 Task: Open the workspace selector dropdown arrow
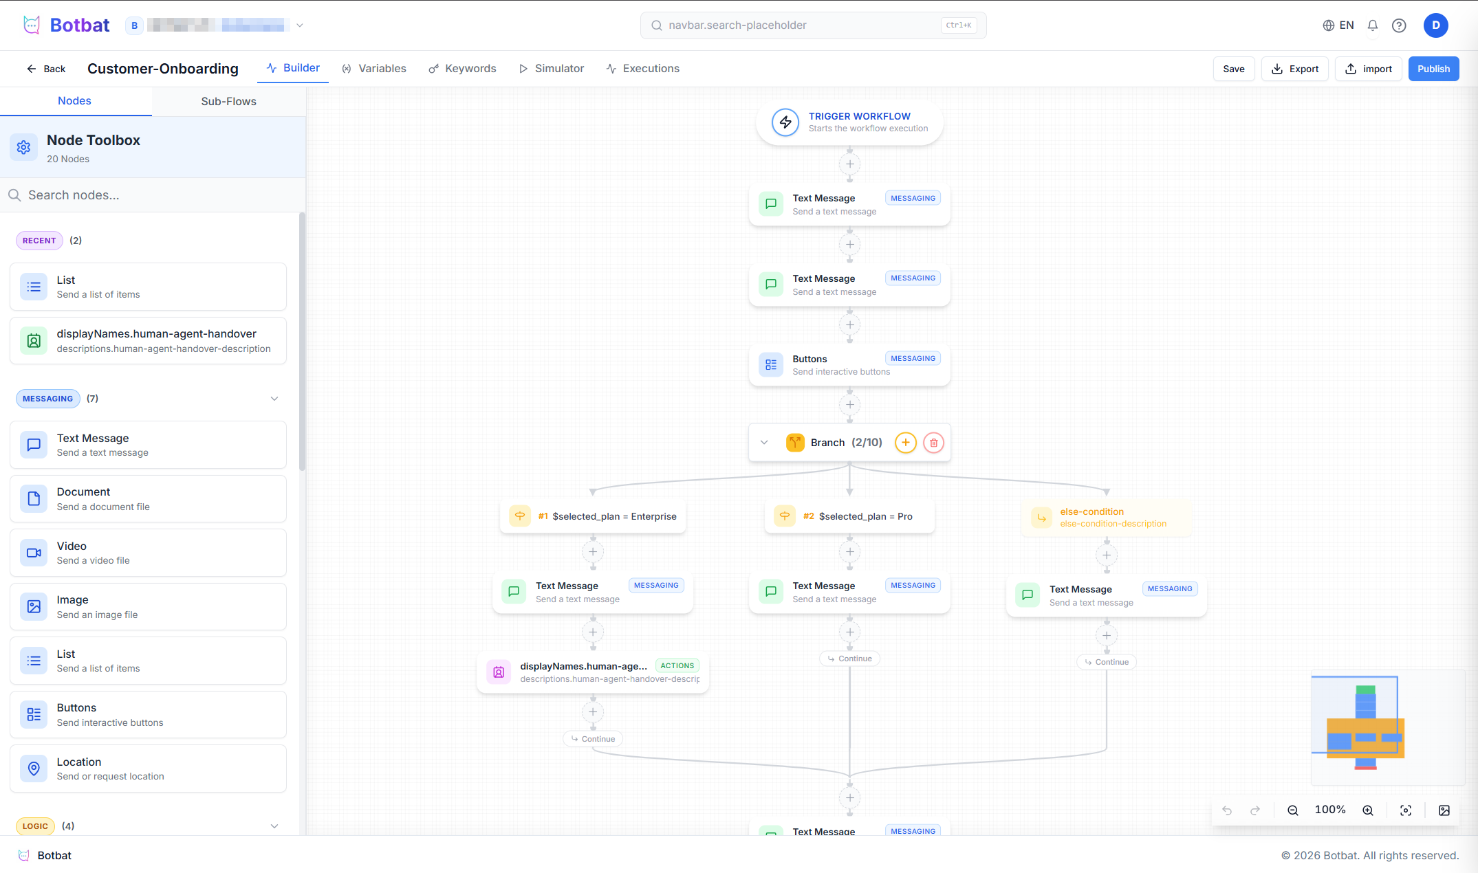coord(300,25)
